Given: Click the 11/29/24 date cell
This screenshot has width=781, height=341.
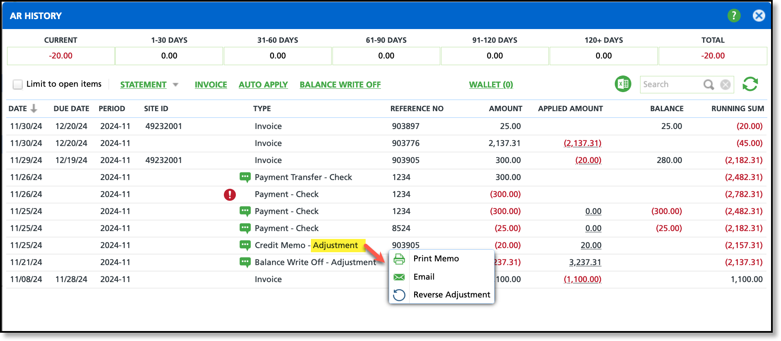Looking at the screenshot, I should [26, 160].
